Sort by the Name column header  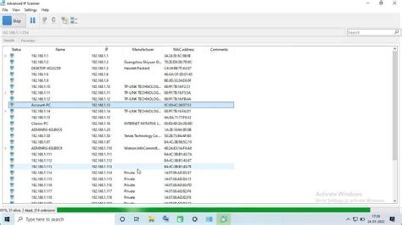[x=60, y=50]
